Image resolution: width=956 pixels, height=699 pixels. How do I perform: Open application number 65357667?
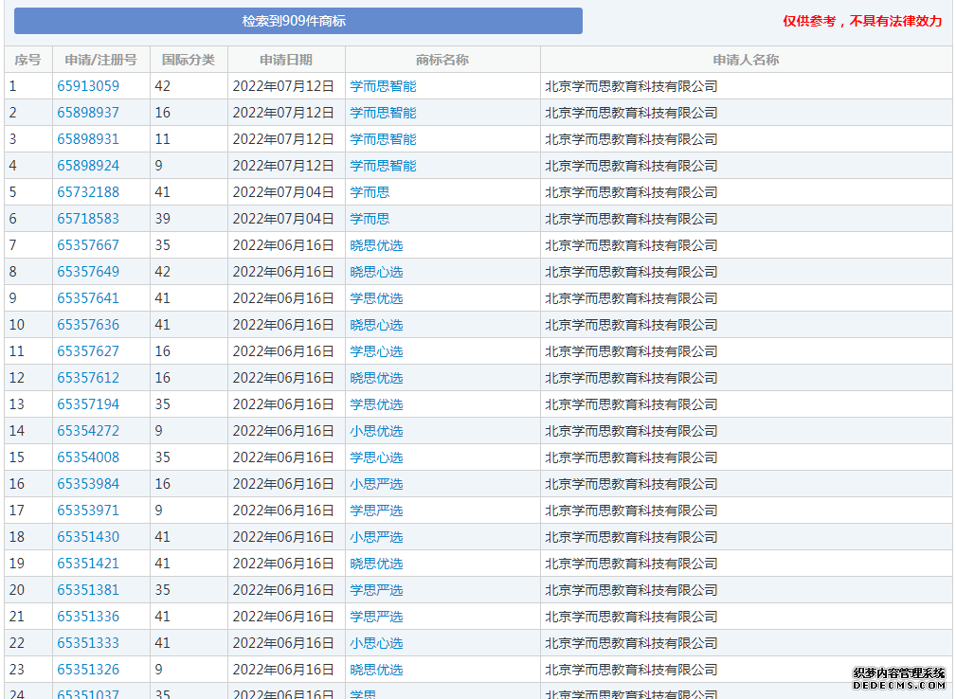[88, 245]
